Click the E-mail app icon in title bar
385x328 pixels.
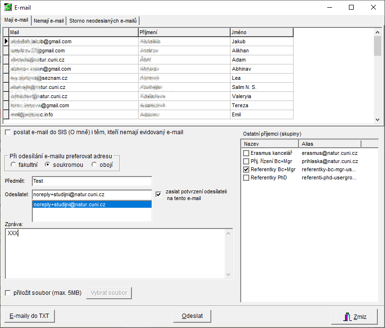tap(8, 7)
